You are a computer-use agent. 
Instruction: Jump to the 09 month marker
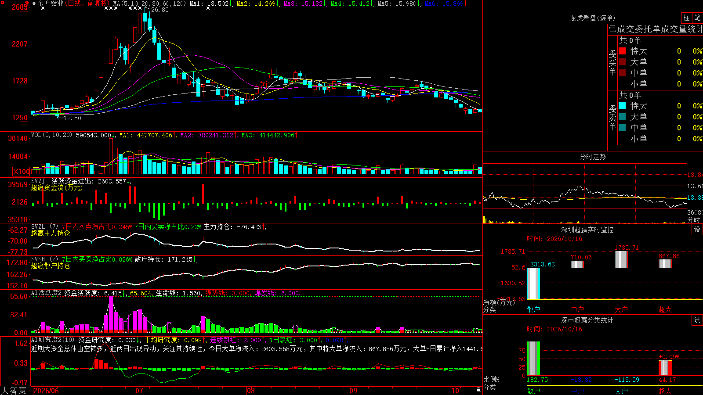pos(353,391)
